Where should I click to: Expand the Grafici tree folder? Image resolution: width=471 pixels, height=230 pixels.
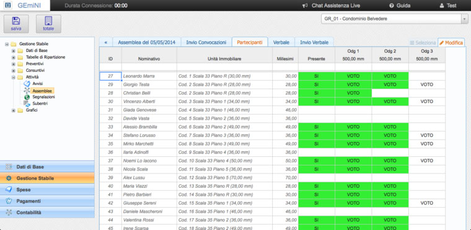pos(13,110)
